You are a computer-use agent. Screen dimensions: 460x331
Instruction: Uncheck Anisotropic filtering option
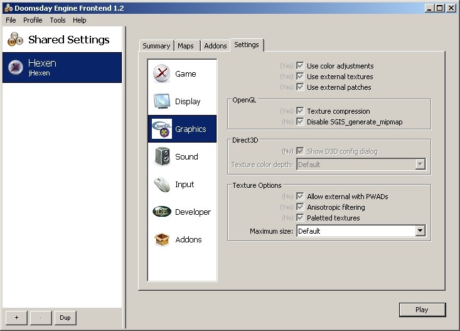[301, 207]
